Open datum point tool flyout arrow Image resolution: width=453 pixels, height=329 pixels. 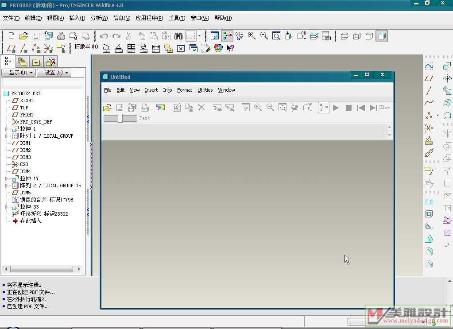[x=438, y=115]
